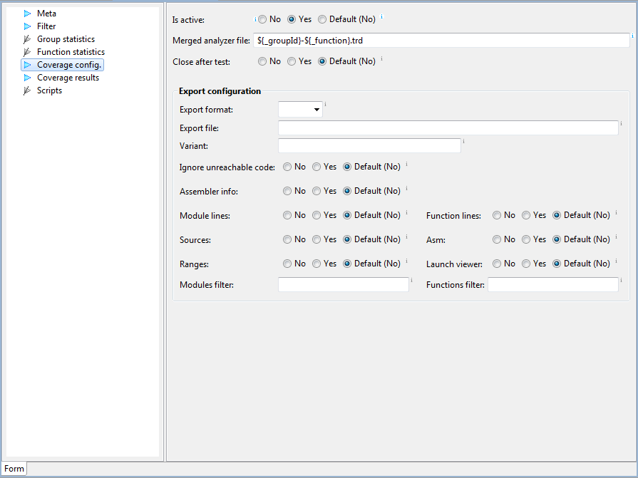Choose Yes for Ignore unreachable code
This screenshot has height=478, width=638.
pos(317,167)
